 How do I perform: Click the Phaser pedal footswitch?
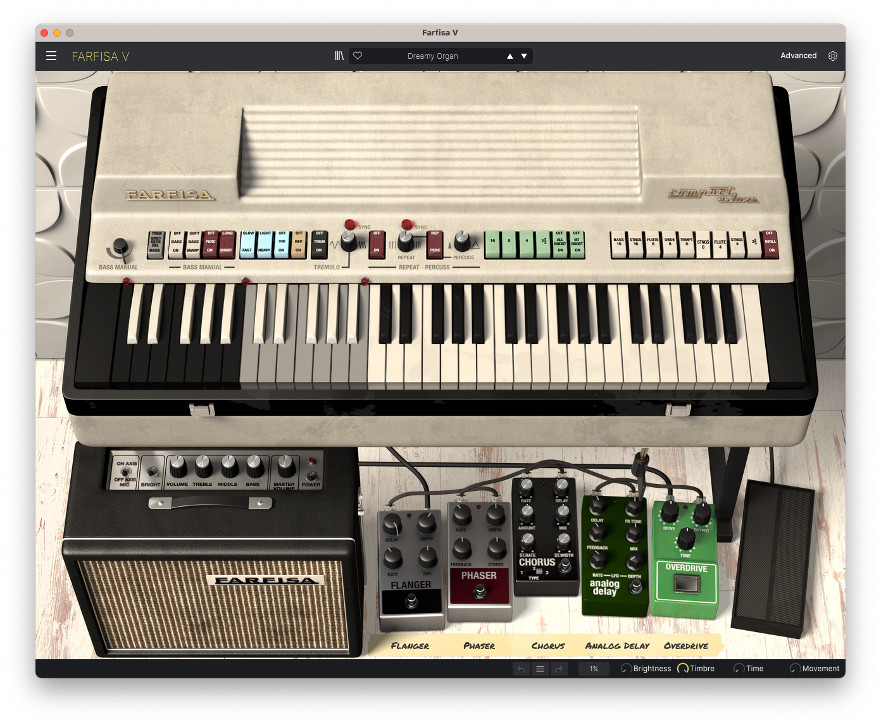point(480,592)
